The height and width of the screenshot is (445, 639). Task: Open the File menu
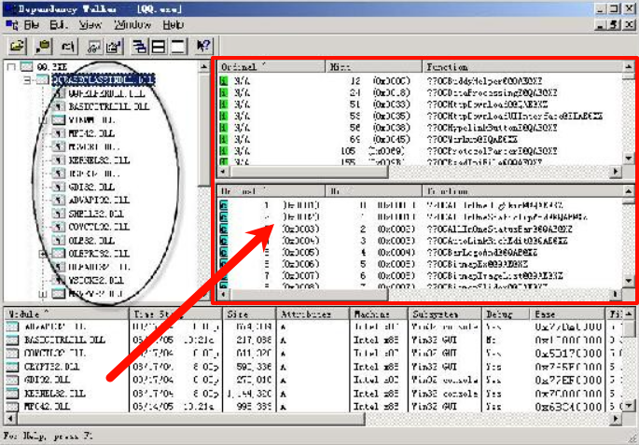(x=32, y=25)
